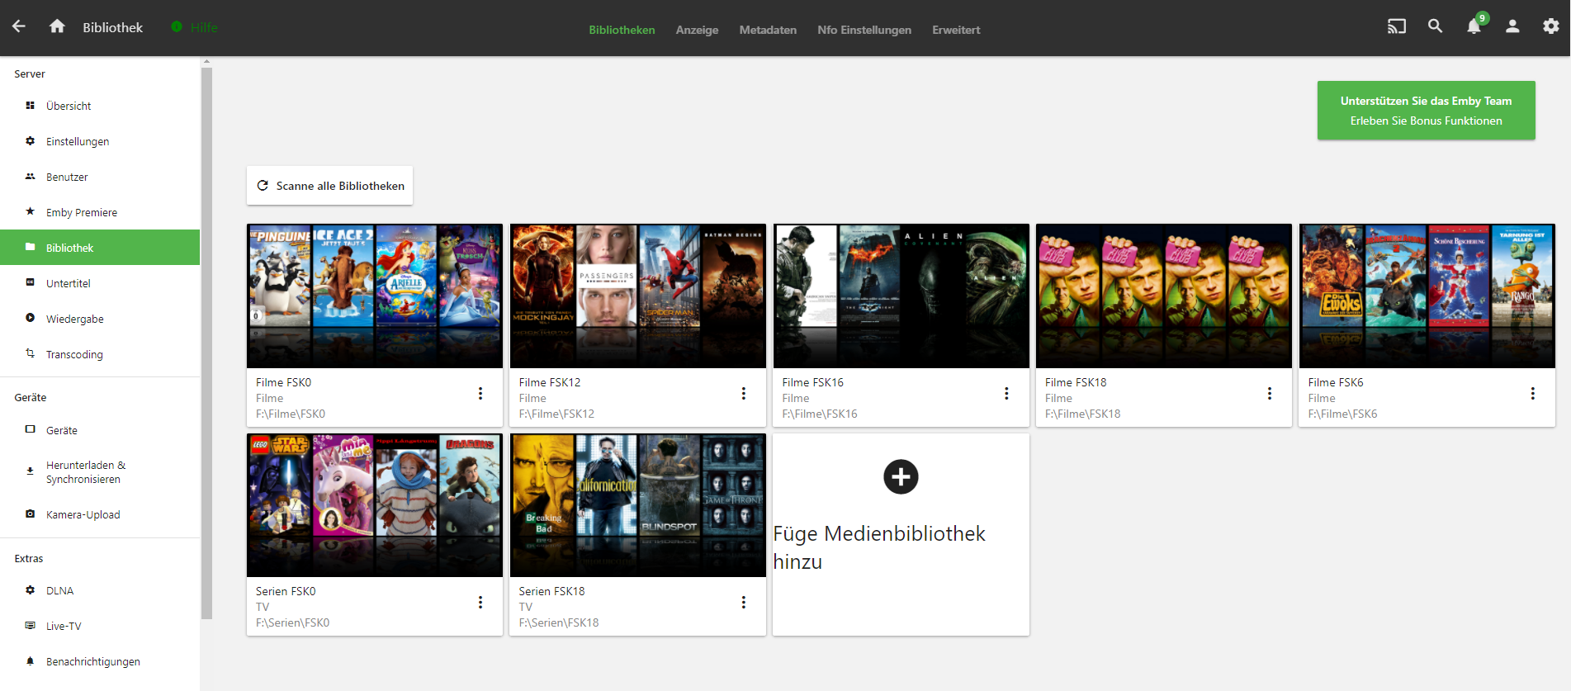Open the Serien FSK0 three-dot menu
The height and width of the screenshot is (691, 1571).
coord(480,603)
